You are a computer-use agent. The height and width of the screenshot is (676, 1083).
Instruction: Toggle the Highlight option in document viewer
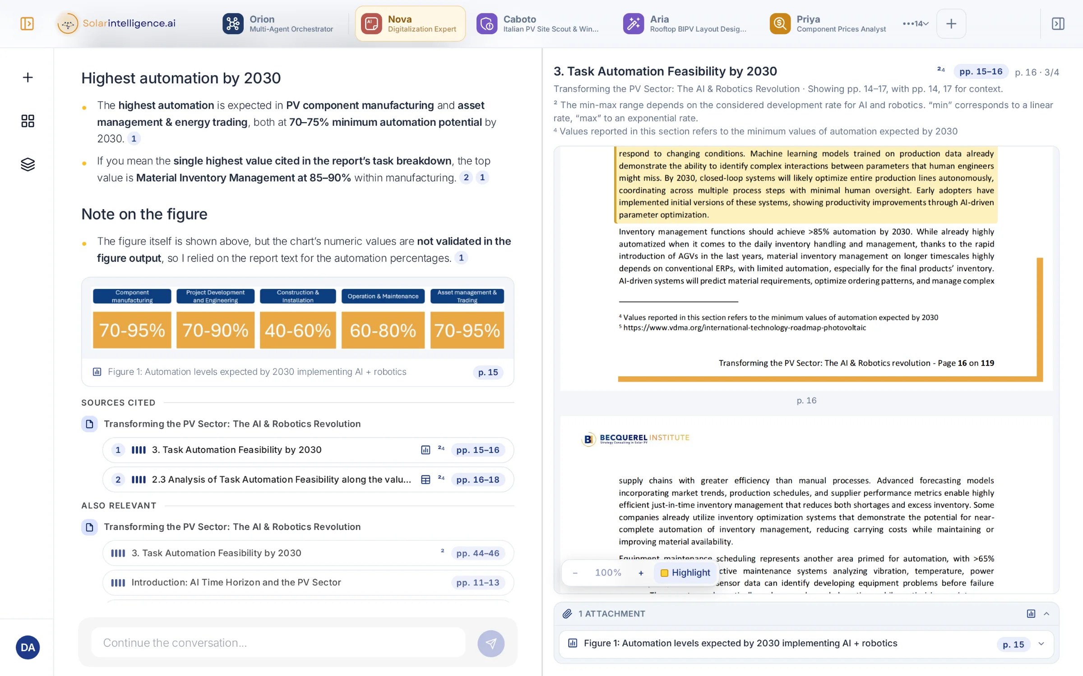tap(685, 573)
